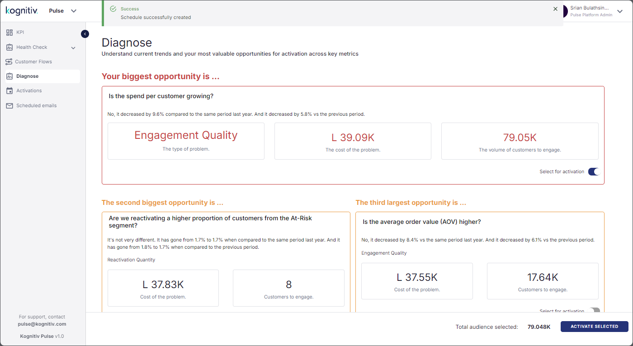Click the user avatar circle
The width and height of the screenshot is (633, 346).
point(565,11)
